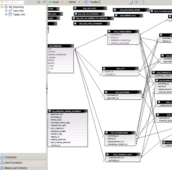Collapse the AB_Reporting tree node
172x170 pixels.
(2, 7)
